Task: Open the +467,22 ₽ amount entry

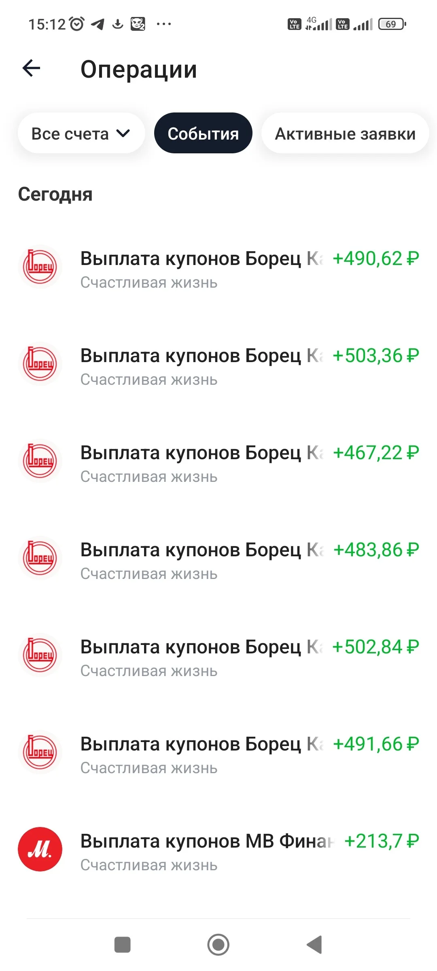Action: [x=376, y=453]
